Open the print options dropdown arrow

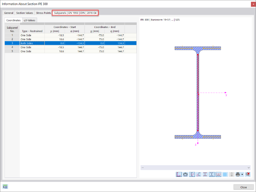(x=242, y=174)
